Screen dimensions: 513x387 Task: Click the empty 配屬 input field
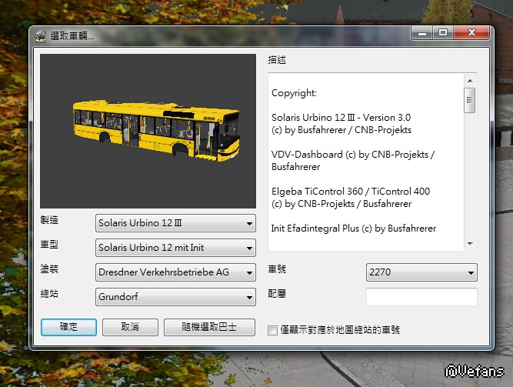tap(421, 297)
